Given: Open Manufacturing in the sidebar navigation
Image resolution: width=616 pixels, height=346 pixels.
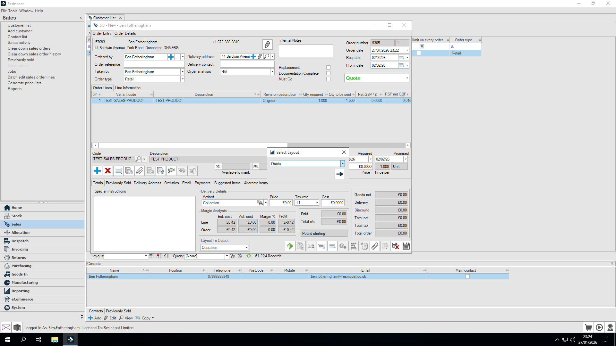Looking at the screenshot, I should coord(24,283).
